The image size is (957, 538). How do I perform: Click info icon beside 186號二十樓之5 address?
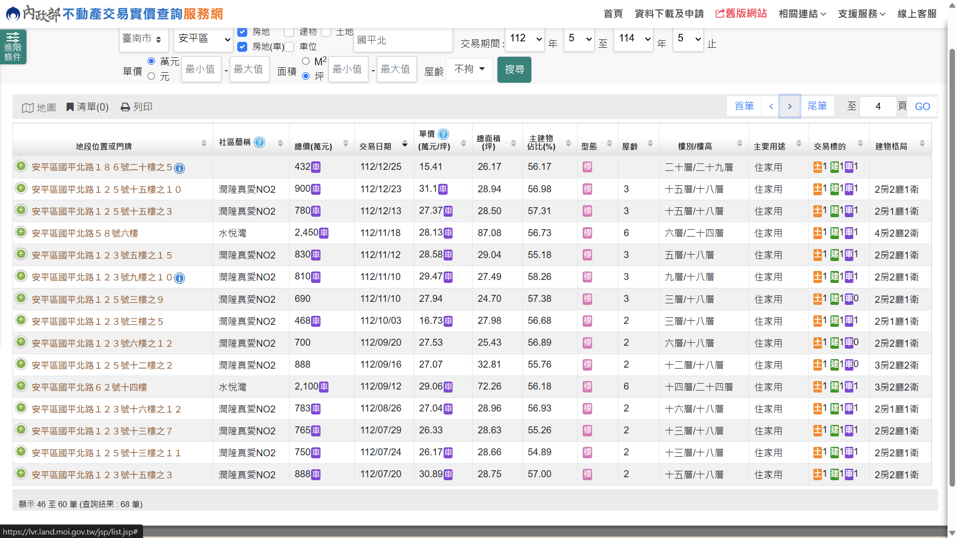179,168
